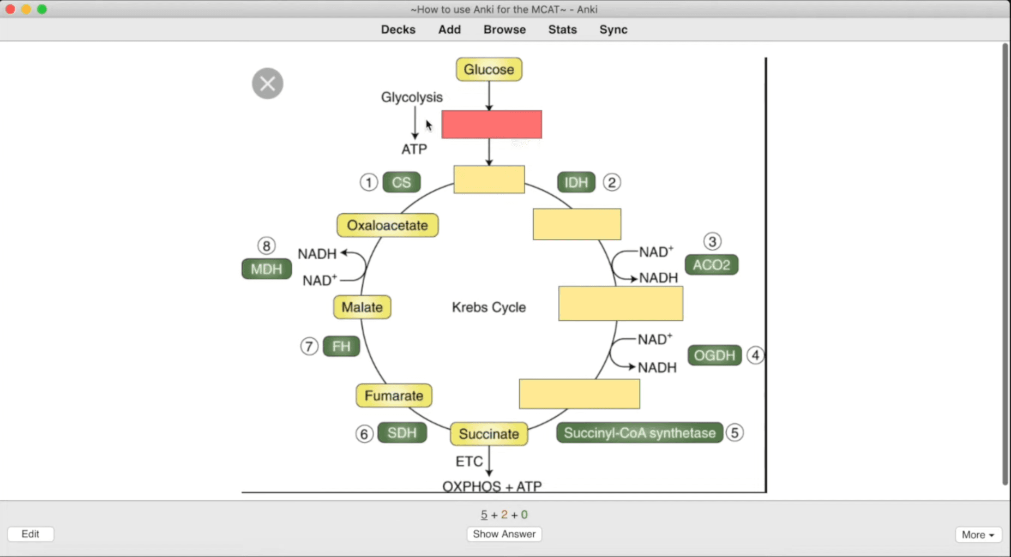Click the Glucose label
Viewport: 1011px width, 557px height.
tap(489, 69)
